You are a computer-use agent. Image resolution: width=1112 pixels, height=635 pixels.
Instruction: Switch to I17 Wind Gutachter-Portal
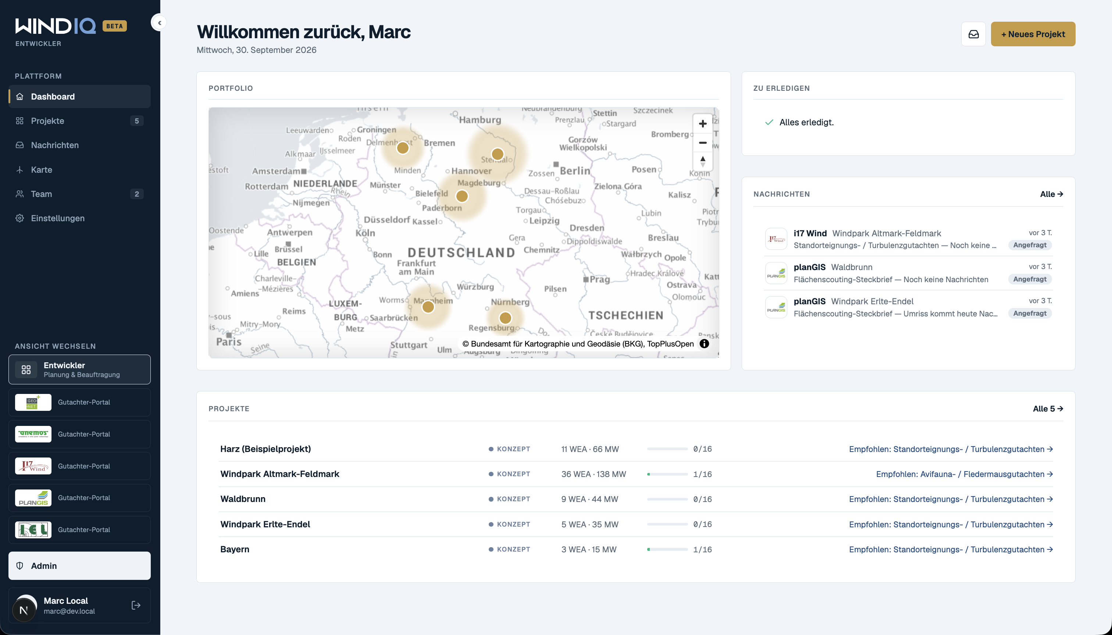click(79, 466)
